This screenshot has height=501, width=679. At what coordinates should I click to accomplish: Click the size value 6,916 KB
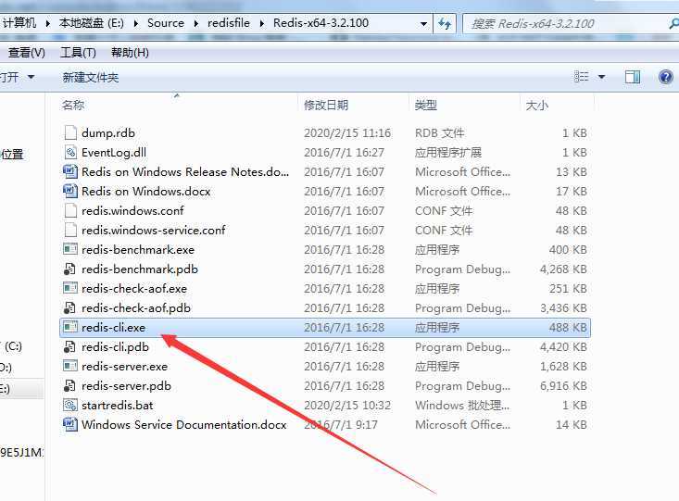coord(563,386)
